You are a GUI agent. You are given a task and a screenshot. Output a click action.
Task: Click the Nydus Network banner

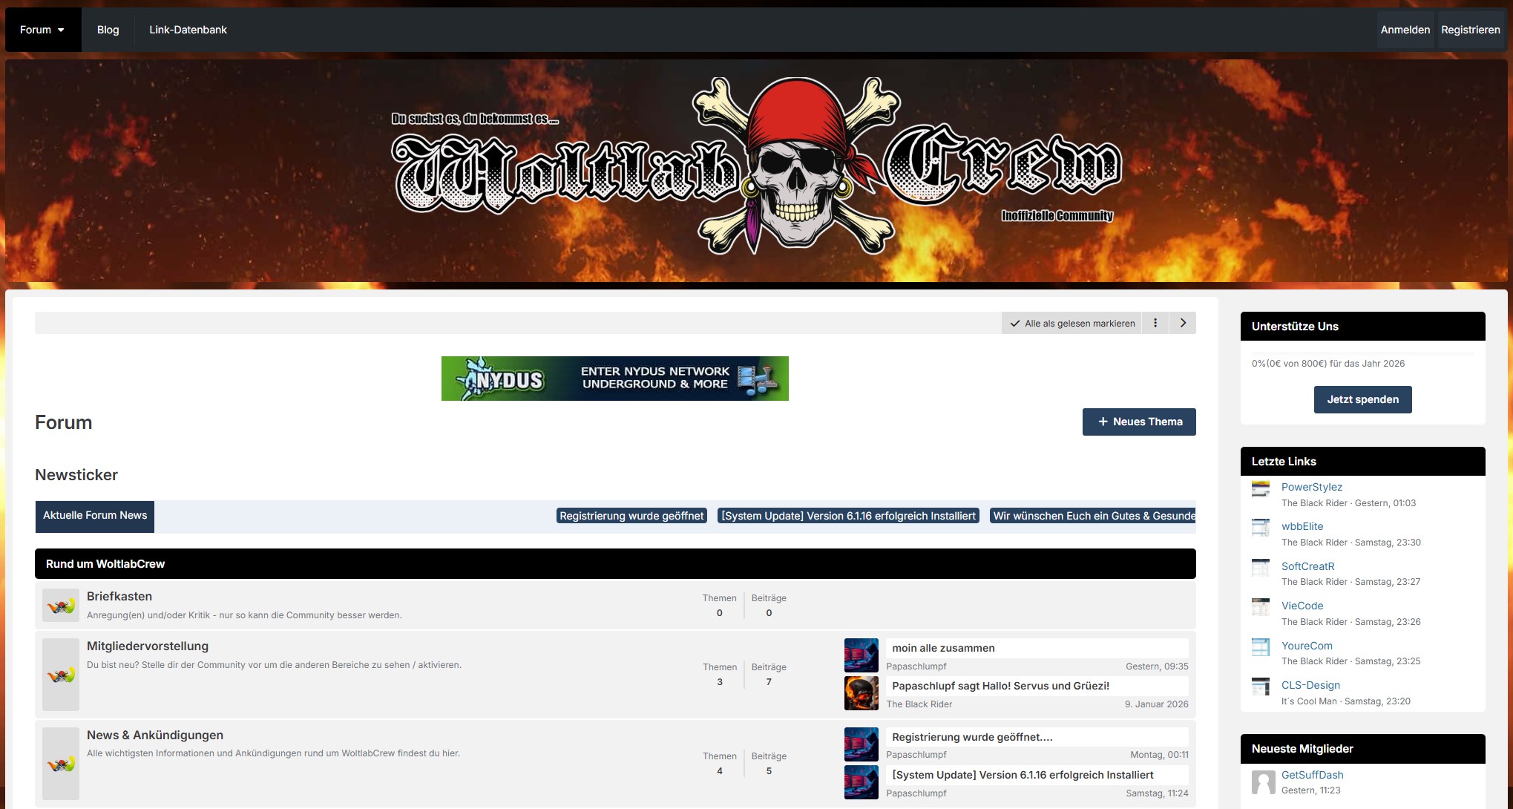(x=614, y=379)
